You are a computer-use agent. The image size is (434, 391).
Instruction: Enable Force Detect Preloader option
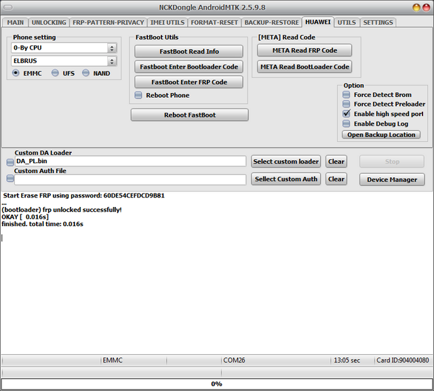[347, 104]
